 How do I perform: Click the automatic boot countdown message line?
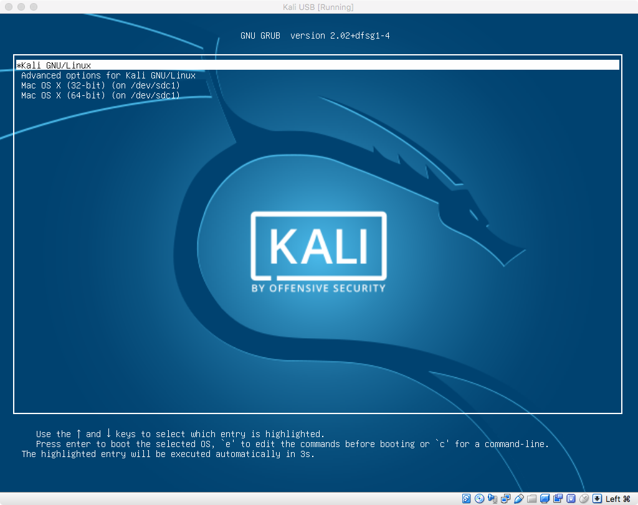click(168, 454)
